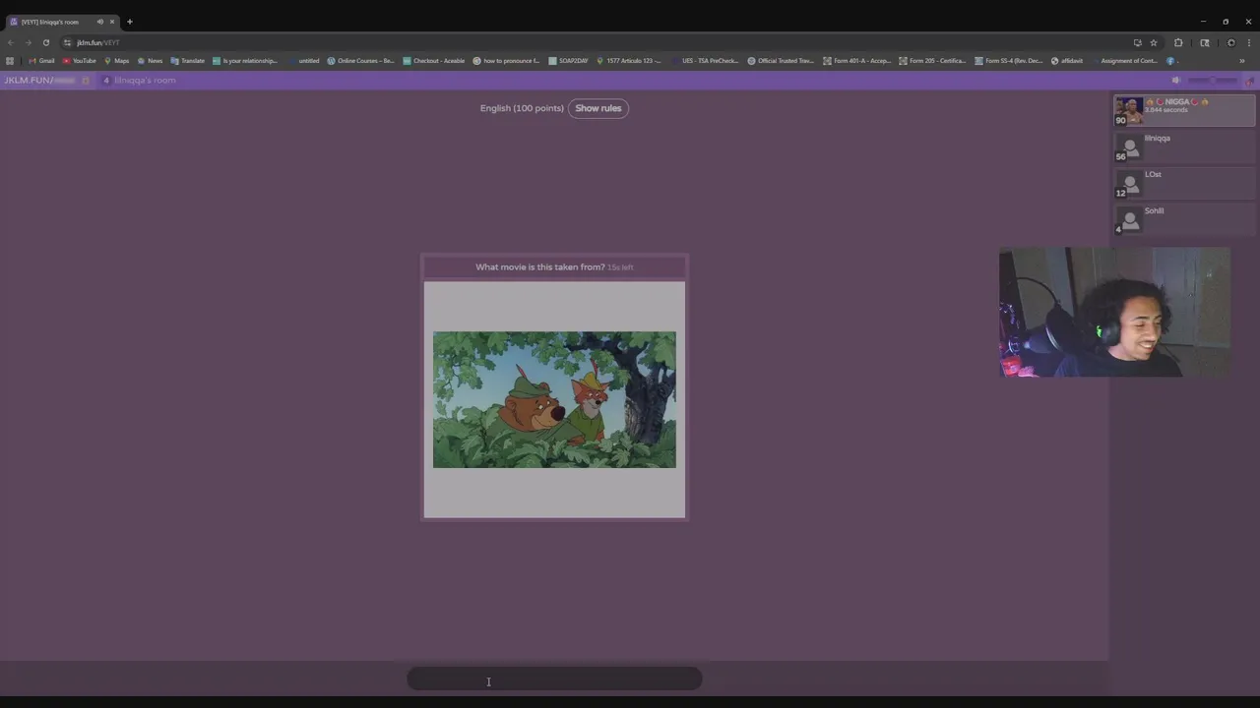Open the Maps bookmark
Screen dimensions: 1260x708
[116, 61]
